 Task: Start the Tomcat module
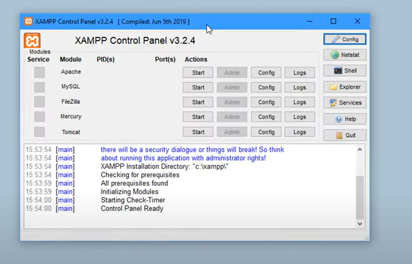198,132
